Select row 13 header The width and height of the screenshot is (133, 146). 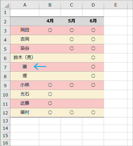pyautogui.click(x=5, y=121)
